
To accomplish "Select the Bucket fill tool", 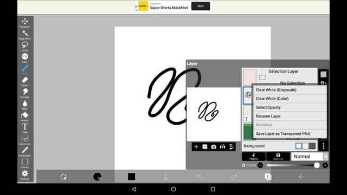I will (25, 117).
